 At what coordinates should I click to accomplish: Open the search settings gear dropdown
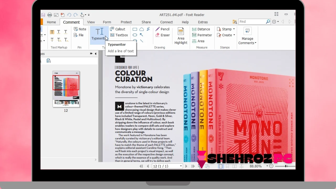pos(275,22)
